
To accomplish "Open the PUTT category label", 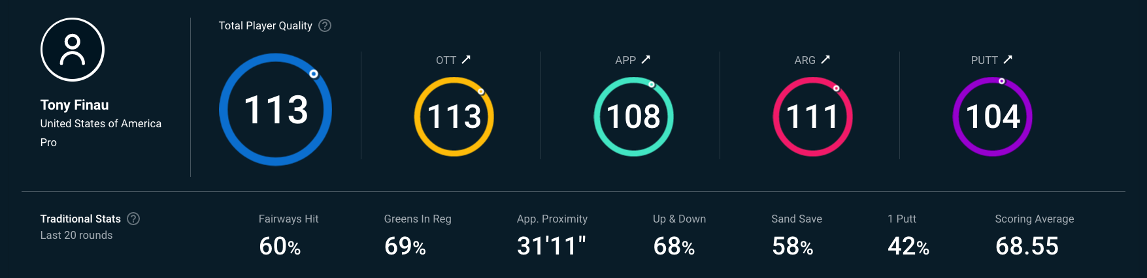I will point(984,60).
